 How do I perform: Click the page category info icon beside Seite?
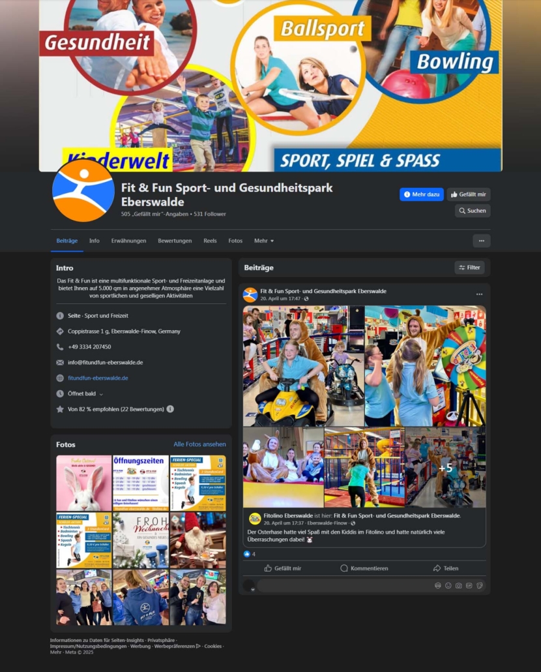click(60, 316)
